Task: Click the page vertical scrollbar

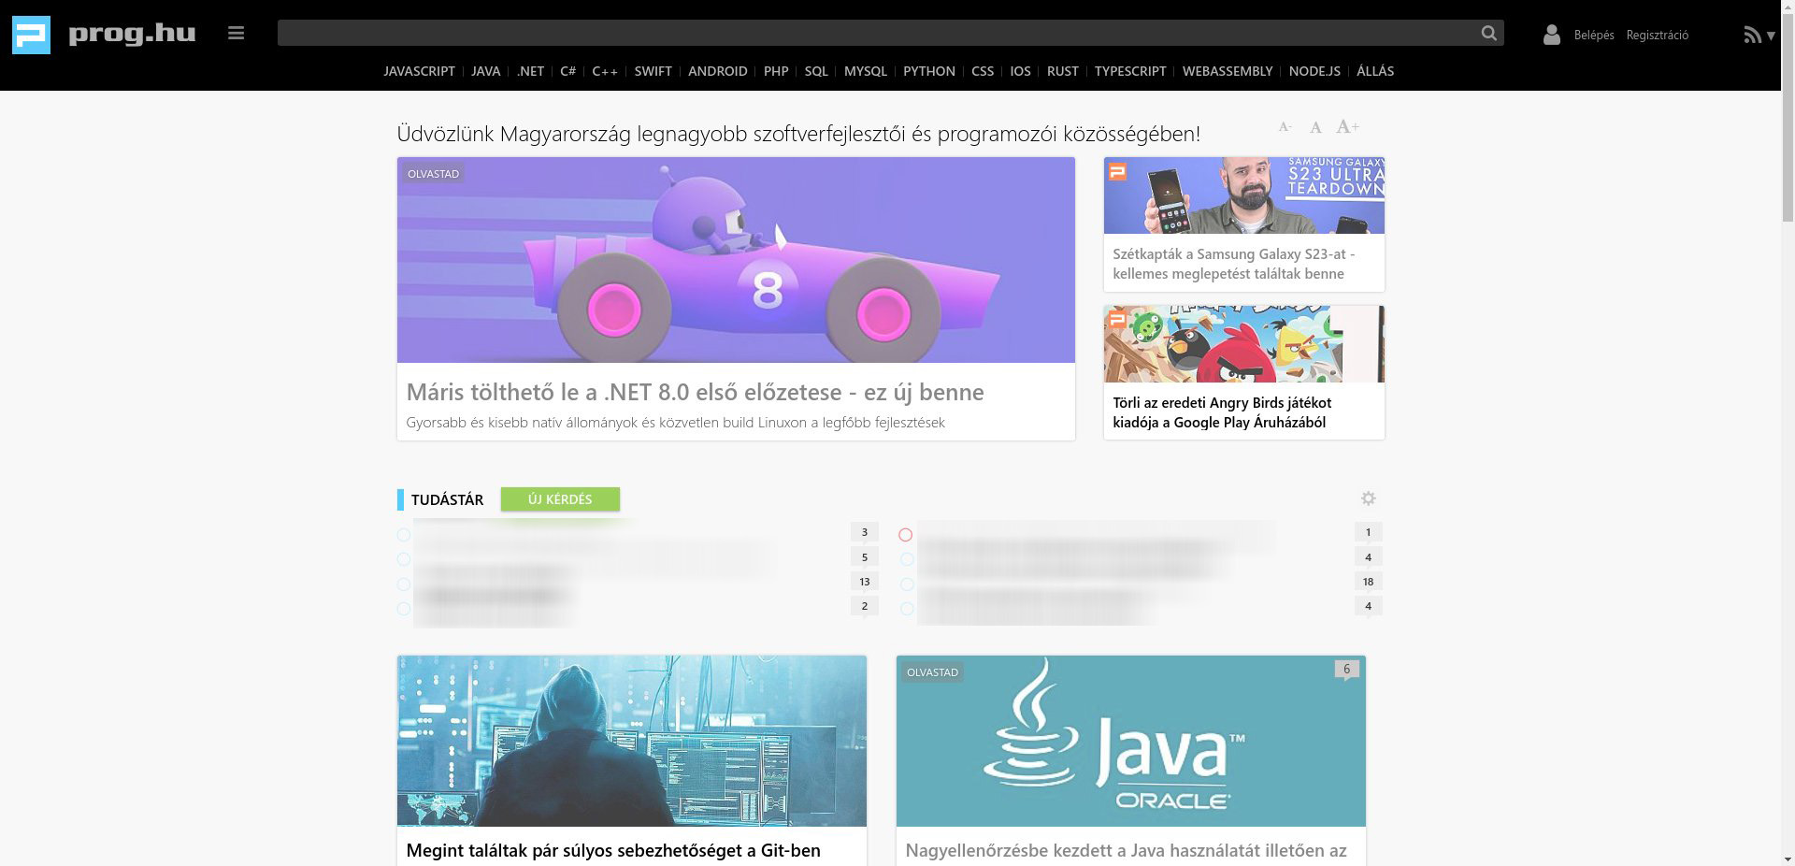Action: (1788, 433)
